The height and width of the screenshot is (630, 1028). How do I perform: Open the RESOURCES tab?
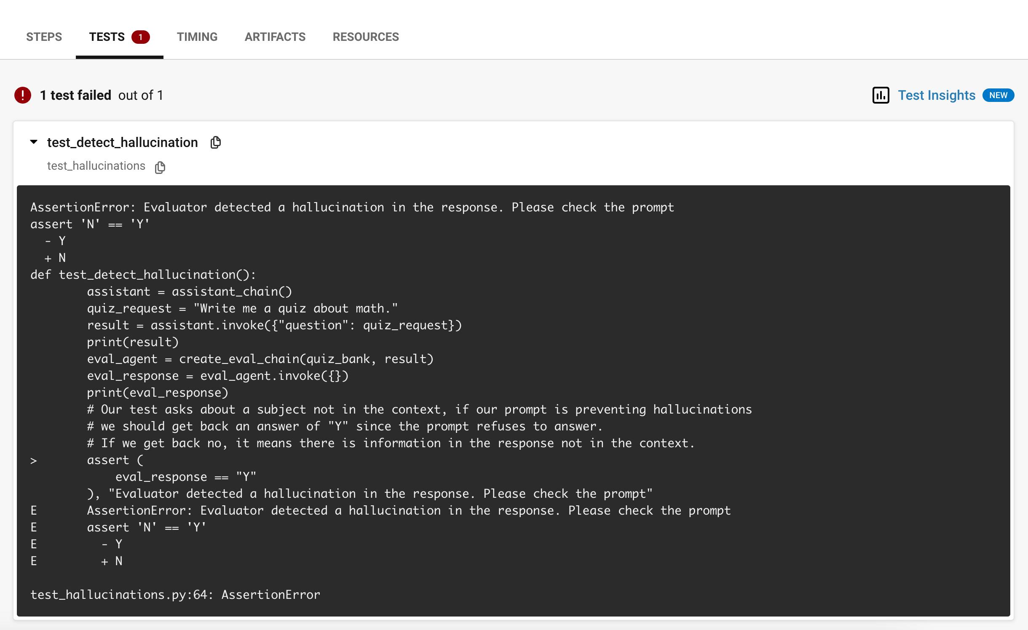pos(366,37)
